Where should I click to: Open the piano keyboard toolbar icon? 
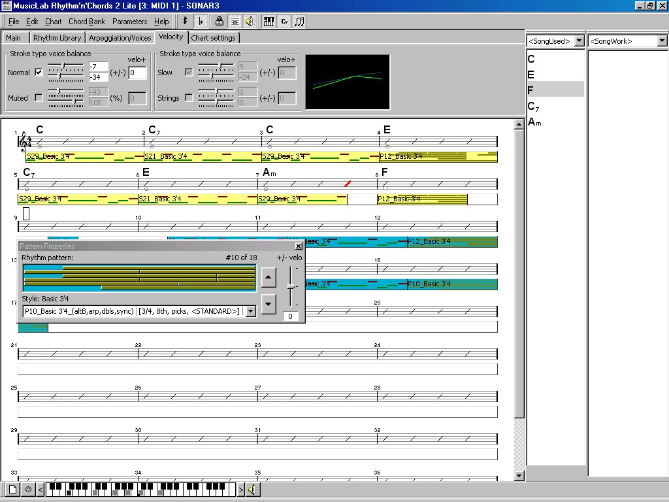(x=269, y=21)
